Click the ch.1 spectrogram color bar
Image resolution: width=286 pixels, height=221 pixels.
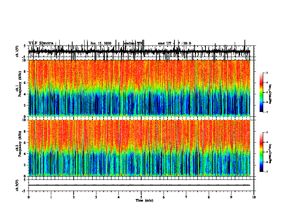tap(261, 92)
